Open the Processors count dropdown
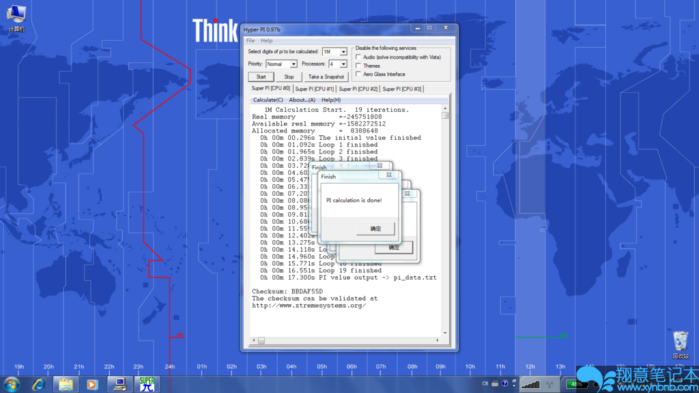Image resolution: width=699 pixels, height=393 pixels. tap(343, 64)
